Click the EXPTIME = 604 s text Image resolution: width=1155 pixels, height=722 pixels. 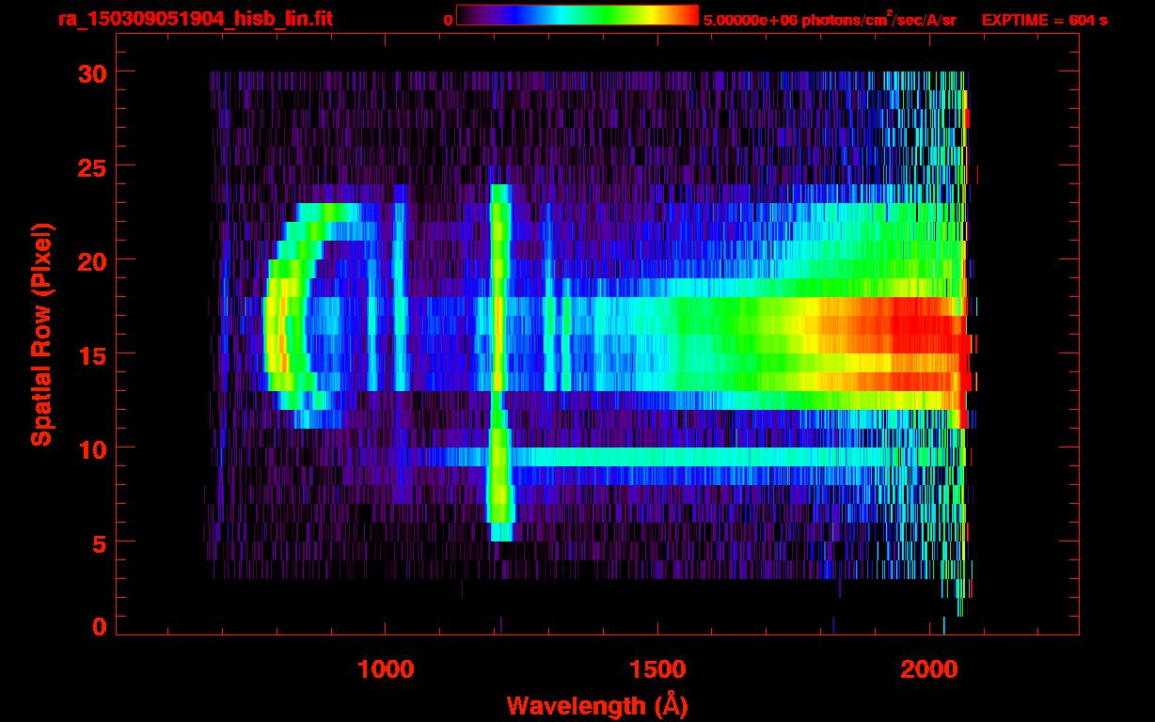click(x=1044, y=20)
